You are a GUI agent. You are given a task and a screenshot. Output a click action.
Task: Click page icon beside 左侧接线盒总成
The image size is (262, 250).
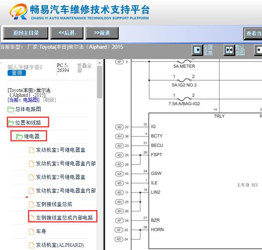[x=32, y=204]
